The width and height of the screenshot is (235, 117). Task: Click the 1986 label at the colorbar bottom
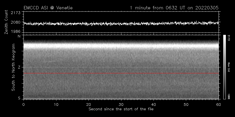(x=228, y=96)
